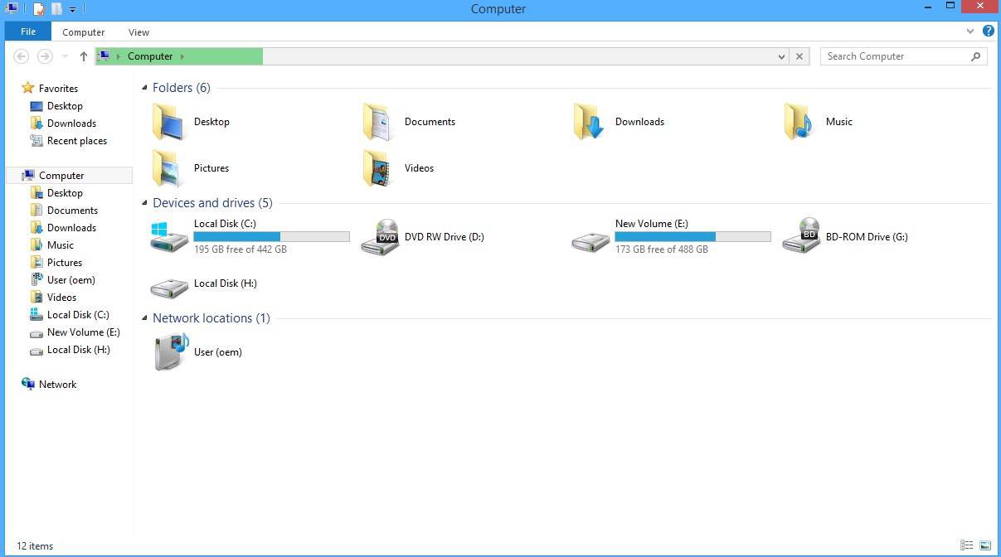Open the Customize Quick Access Toolbar dropdown
1001x557 pixels.
(x=72, y=10)
